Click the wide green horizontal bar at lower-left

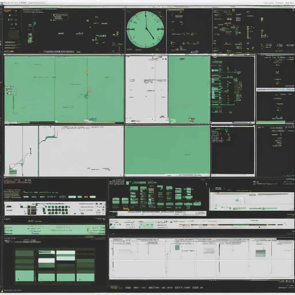55,230
